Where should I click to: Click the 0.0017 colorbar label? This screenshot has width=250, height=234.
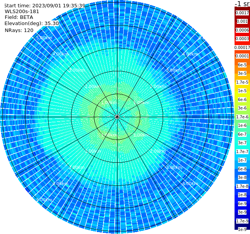coord(242,13)
